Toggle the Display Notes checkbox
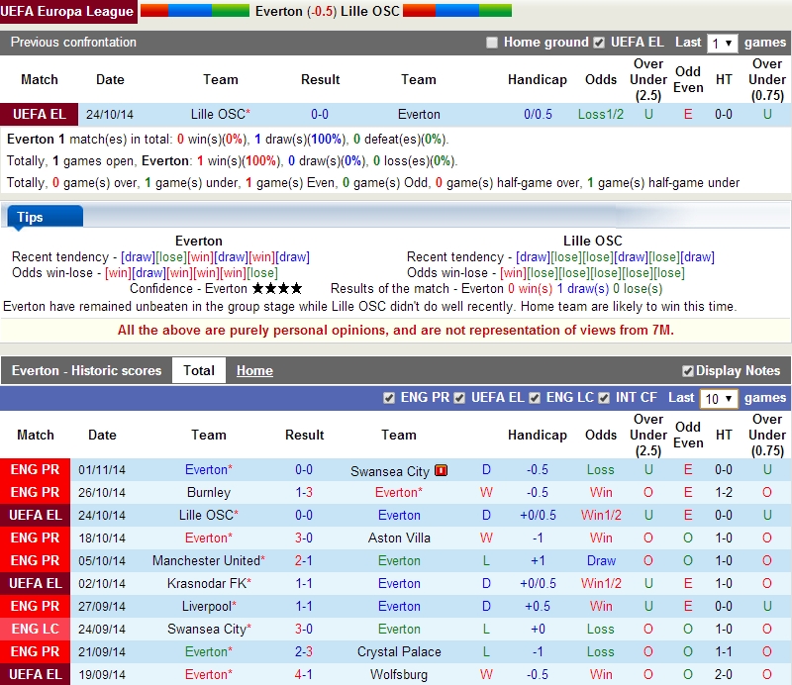The image size is (792, 685). tap(687, 371)
